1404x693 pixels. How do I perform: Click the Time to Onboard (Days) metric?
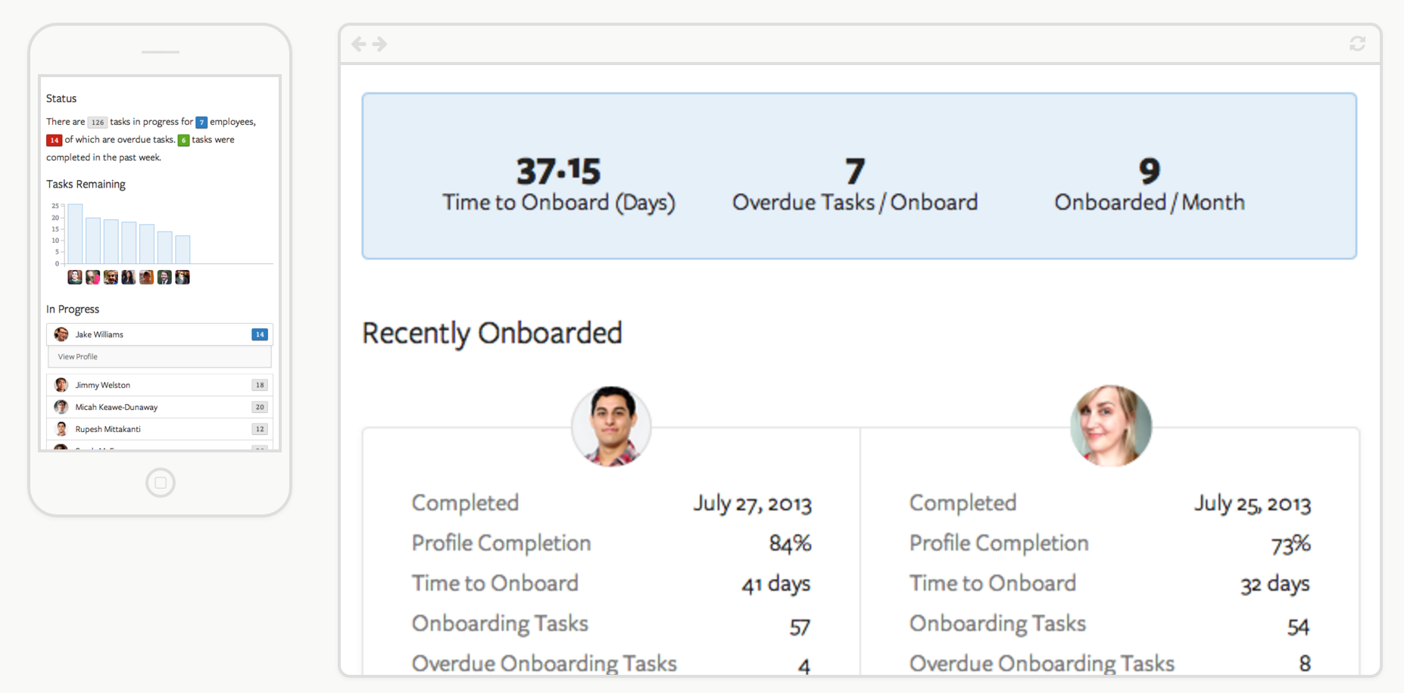coord(559,184)
